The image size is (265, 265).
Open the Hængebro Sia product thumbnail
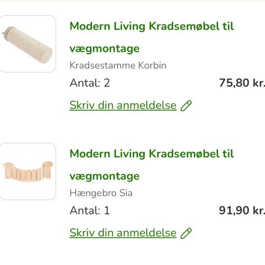point(28,171)
